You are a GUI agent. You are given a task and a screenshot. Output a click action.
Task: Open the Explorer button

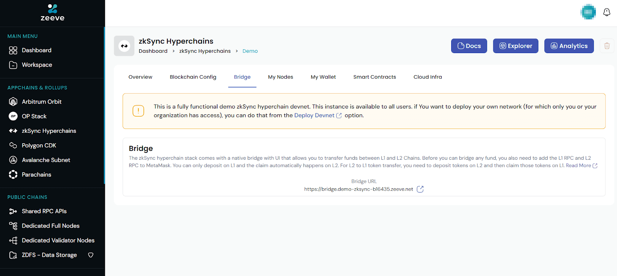tap(516, 46)
